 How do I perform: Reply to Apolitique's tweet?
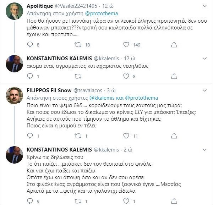coord(30,45)
